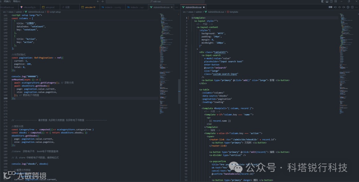Click the run/debug icon in editor toolbar
This screenshot has width=359, height=182.
click(x=348, y=7)
